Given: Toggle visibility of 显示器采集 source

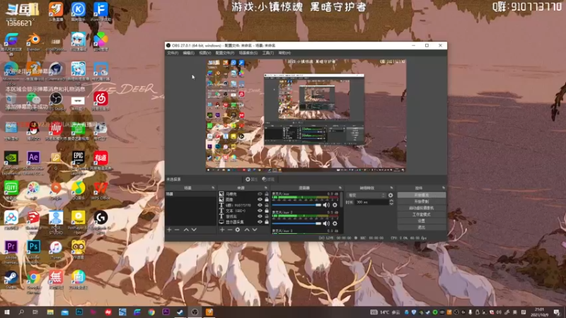Looking at the screenshot, I should [x=260, y=222].
